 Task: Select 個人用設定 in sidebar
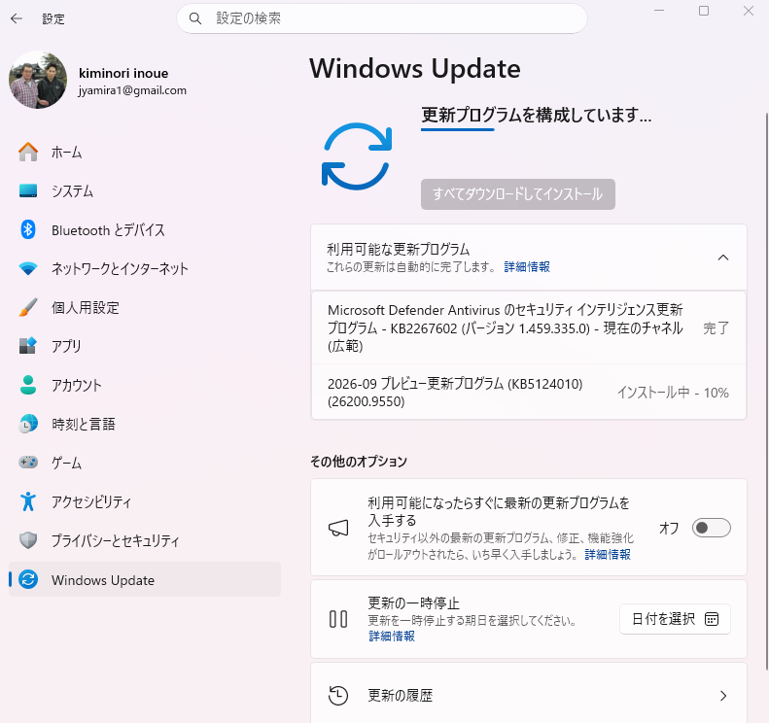[145, 307]
